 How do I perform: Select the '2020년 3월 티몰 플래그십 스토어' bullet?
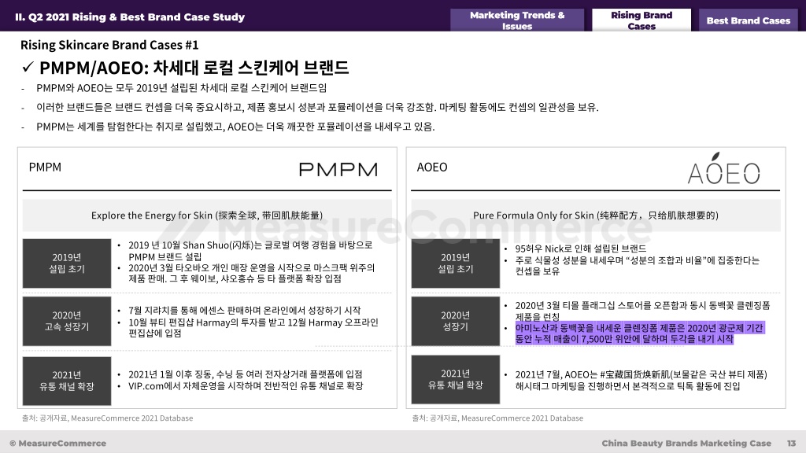tap(642, 311)
